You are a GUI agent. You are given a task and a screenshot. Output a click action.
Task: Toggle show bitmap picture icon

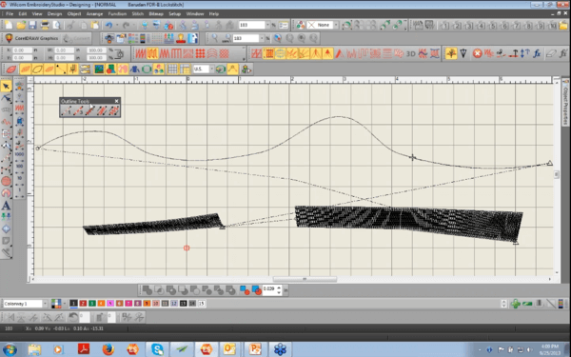pos(99,69)
